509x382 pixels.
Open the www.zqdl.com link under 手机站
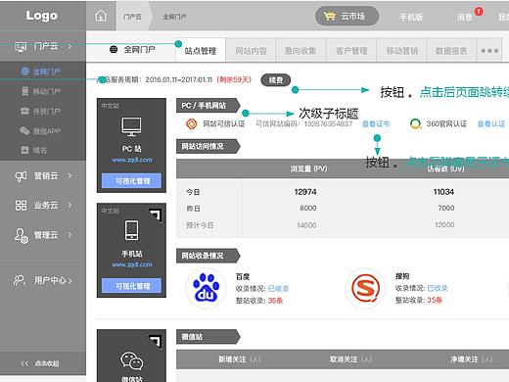coord(132,264)
